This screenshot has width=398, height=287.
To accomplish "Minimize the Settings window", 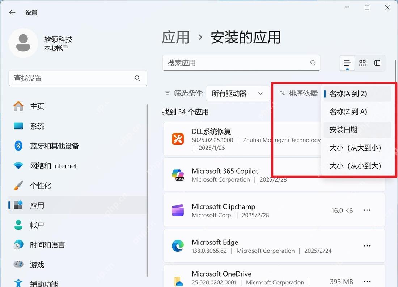I will (347, 7).
